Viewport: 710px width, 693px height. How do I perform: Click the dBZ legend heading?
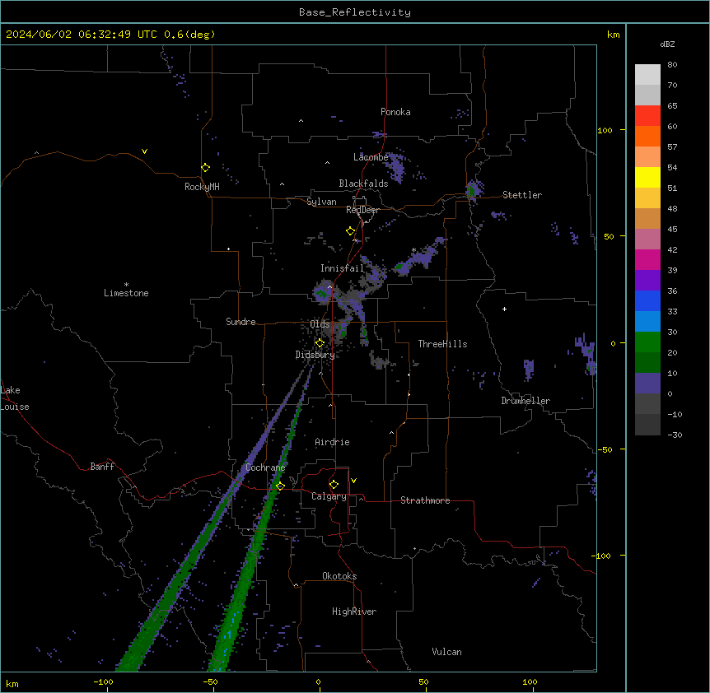point(667,44)
